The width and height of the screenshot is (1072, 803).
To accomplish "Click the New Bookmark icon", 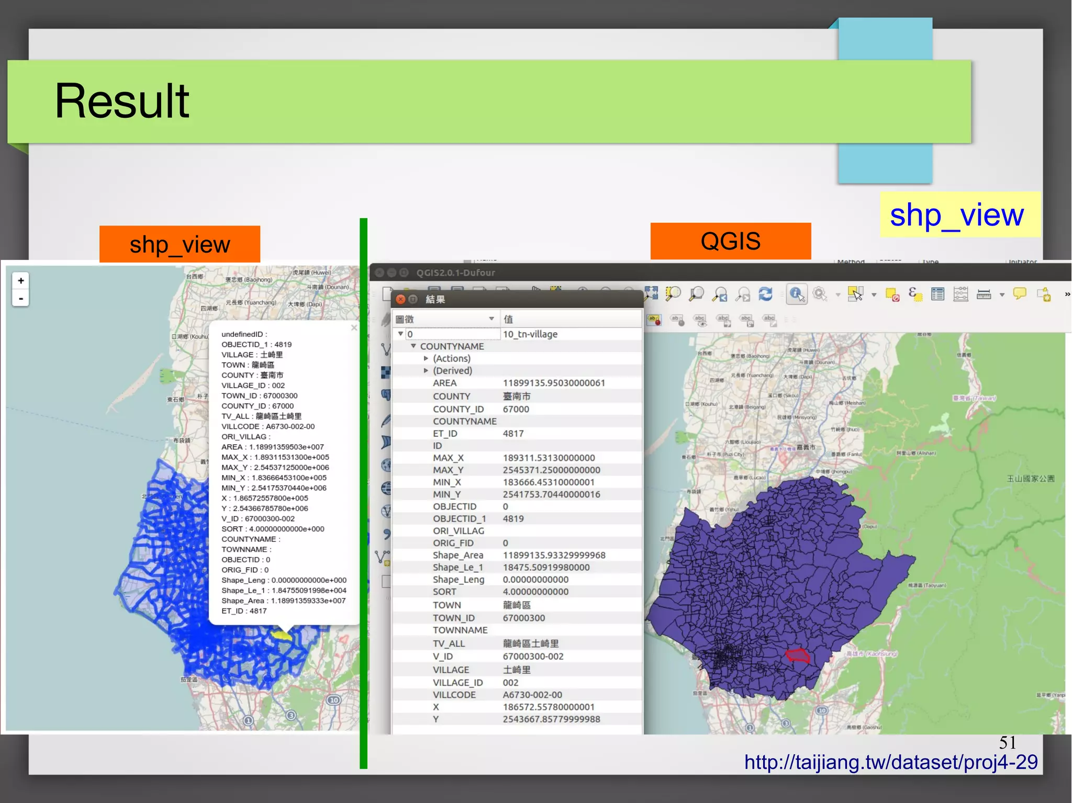I will [1044, 294].
